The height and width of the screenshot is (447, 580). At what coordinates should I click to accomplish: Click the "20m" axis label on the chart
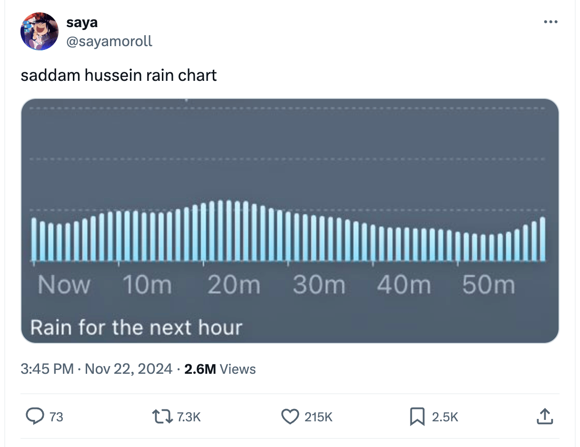(x=234, y=285)
